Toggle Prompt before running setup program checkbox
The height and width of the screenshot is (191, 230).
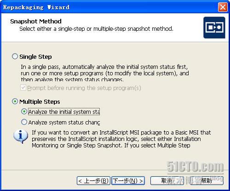click(23, 88)
